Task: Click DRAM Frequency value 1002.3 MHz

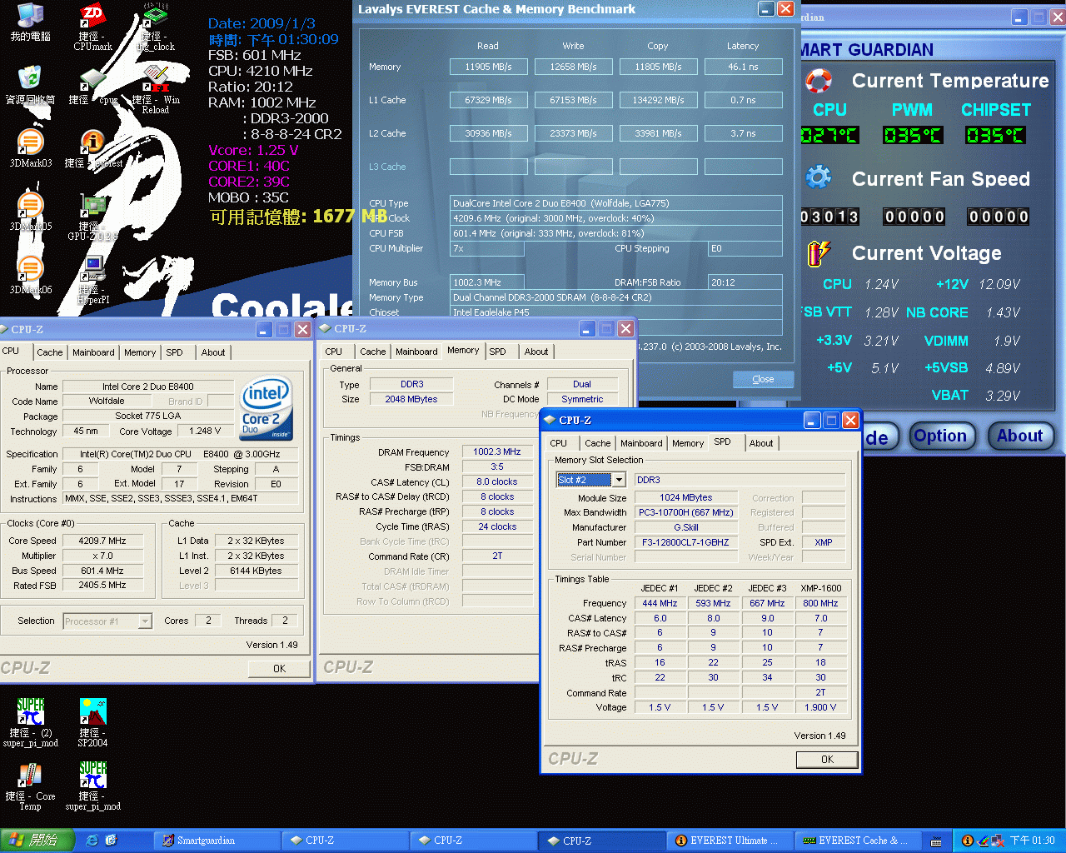Action: pyautogui.click(x=497, y=452)
